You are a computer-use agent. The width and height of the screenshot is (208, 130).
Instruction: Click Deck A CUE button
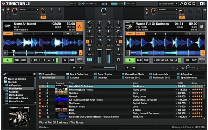click(x=17, y=60)
